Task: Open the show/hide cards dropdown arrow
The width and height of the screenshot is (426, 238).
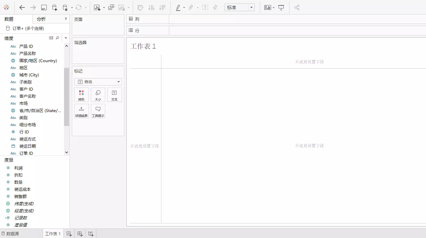Action: pos(274,8)
